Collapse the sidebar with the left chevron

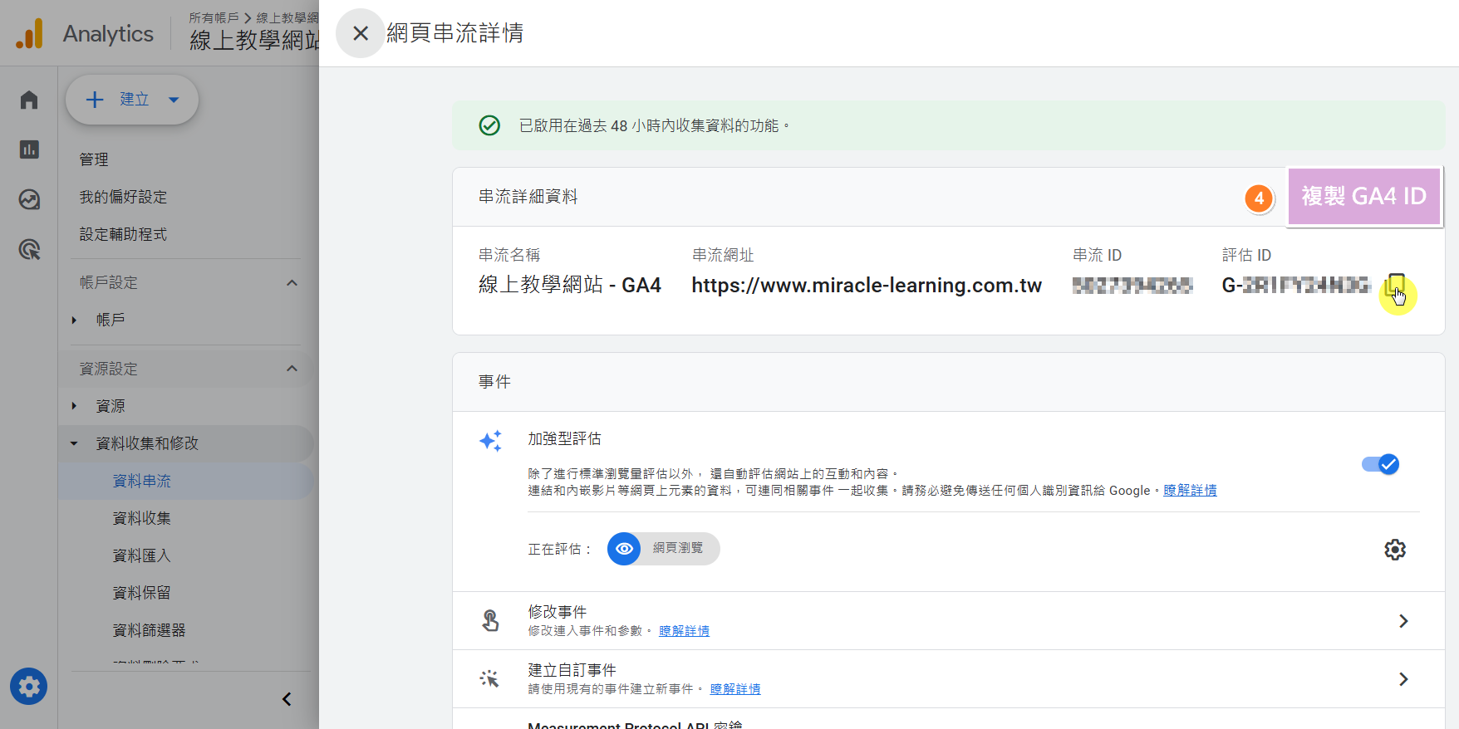(x=287, y=699)
